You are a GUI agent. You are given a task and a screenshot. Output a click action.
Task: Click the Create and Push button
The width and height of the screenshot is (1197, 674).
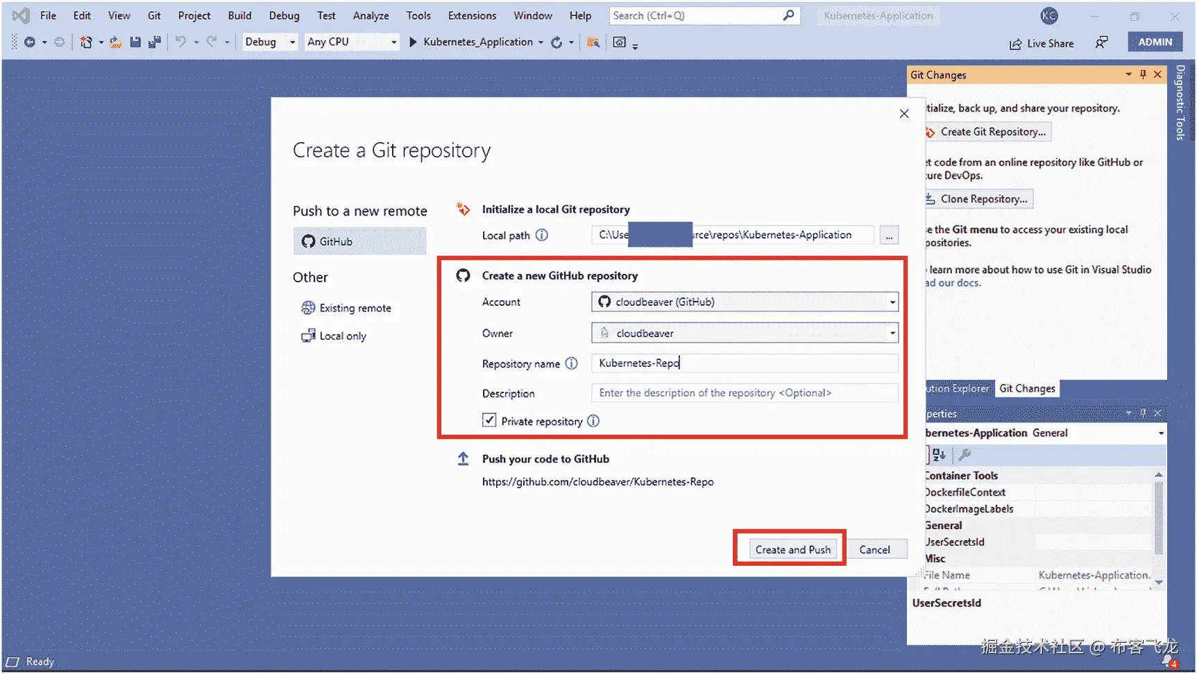792,549
